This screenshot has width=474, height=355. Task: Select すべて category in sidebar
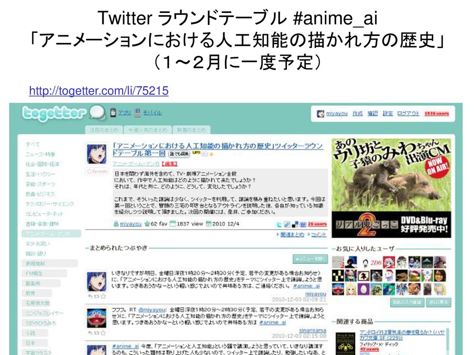coord(33,144)
